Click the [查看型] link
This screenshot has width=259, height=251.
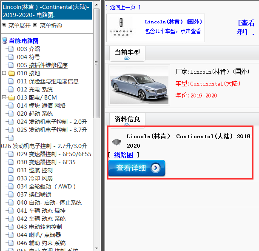pos(246,27)
